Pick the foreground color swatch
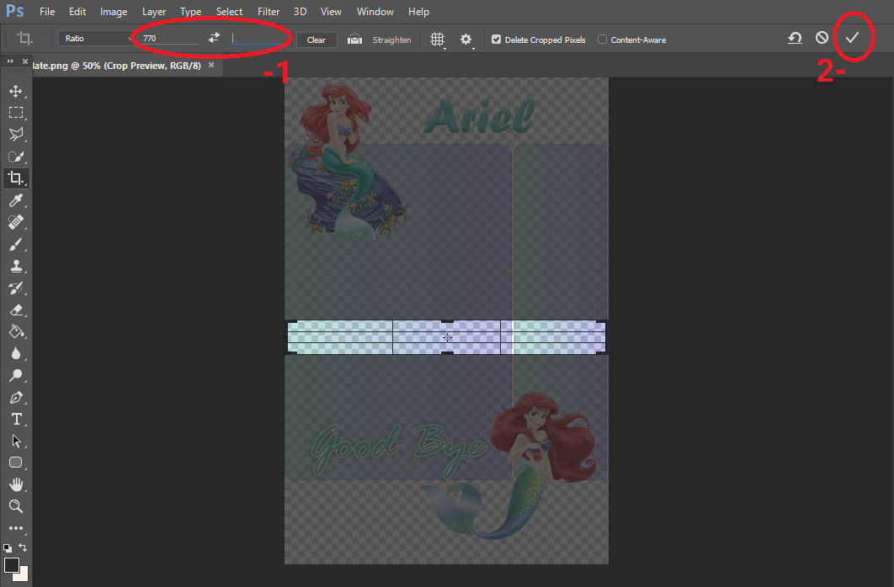Screen dimensions: 894x587 [12, 565]
